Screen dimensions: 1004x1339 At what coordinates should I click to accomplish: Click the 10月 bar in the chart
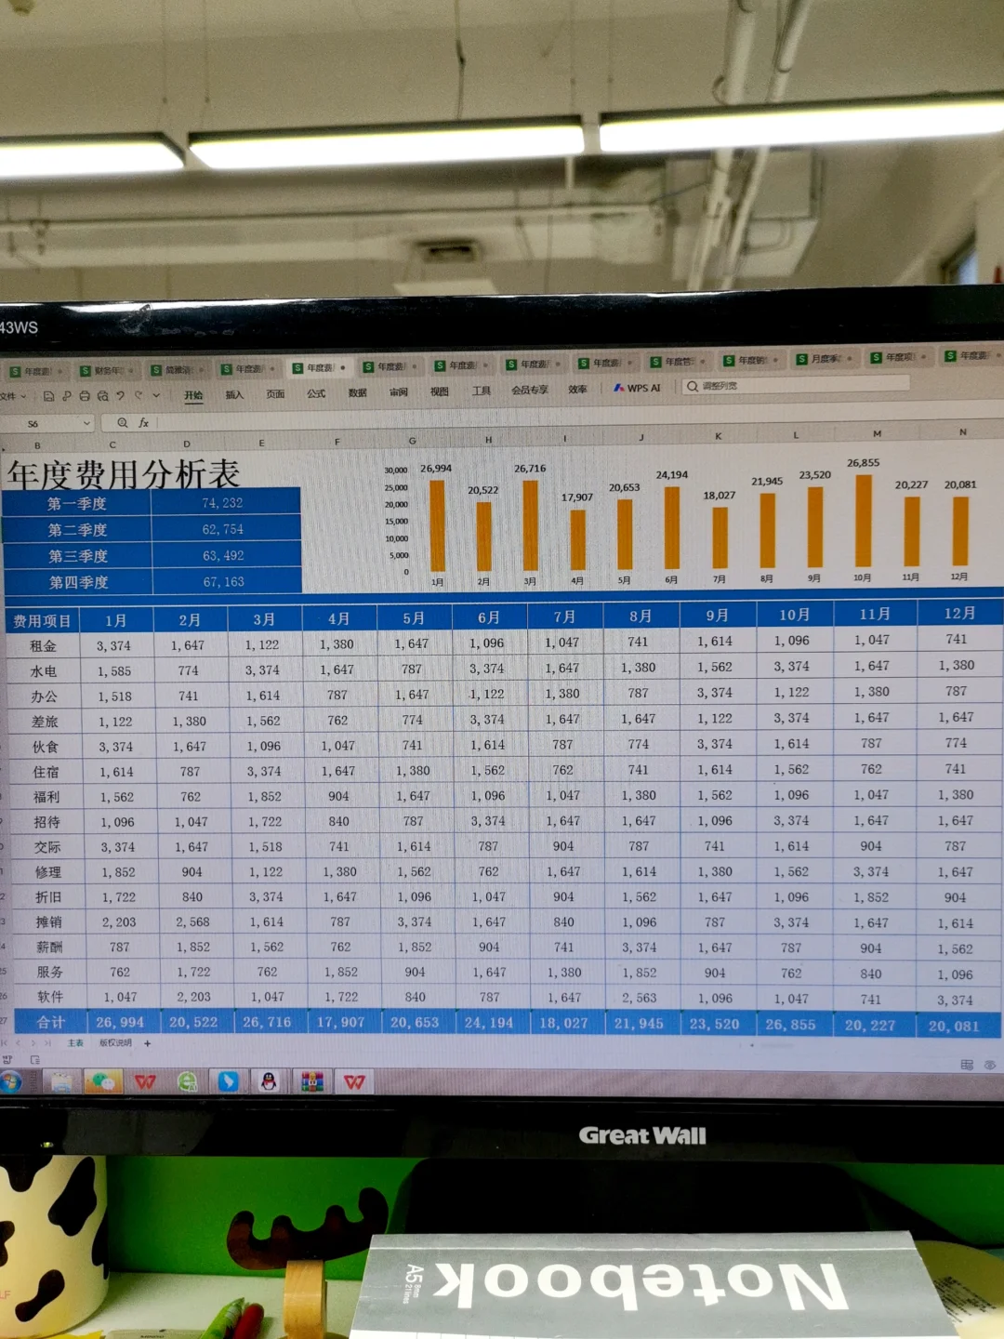click(x=864, y=521)
